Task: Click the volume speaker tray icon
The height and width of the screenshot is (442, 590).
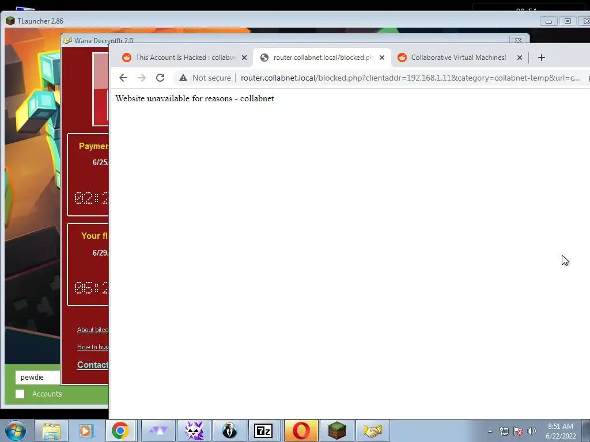Action: point(532,431)
